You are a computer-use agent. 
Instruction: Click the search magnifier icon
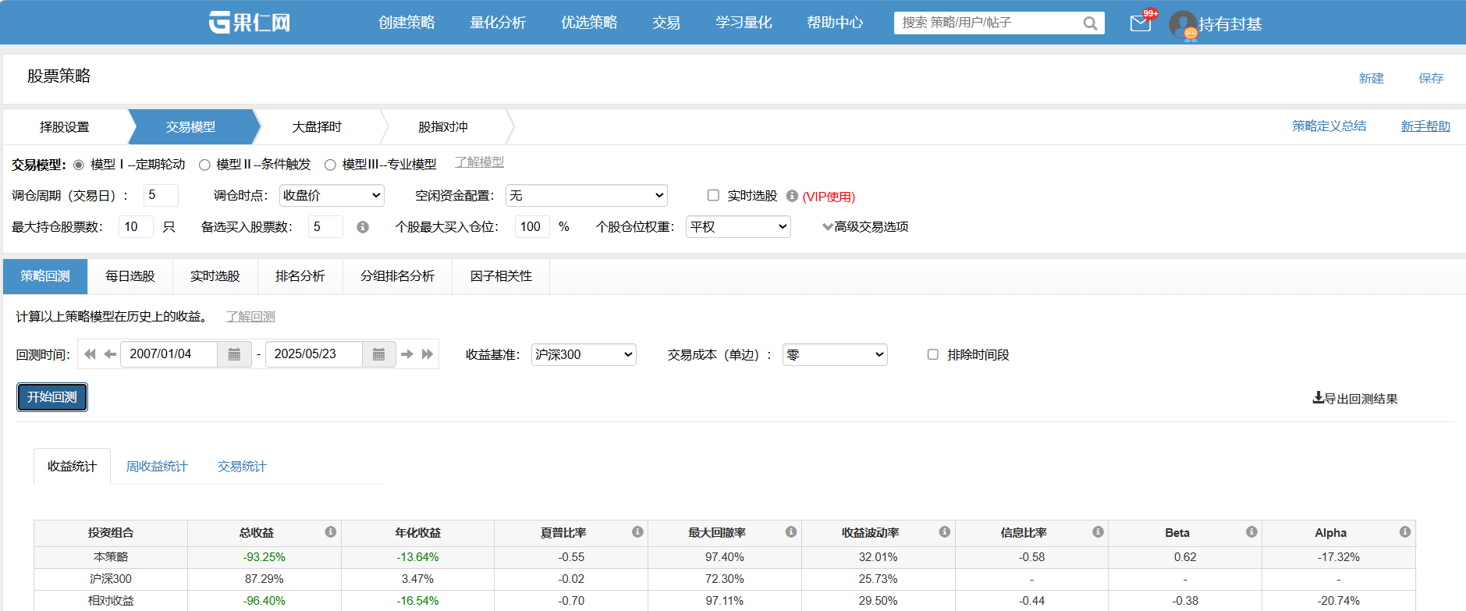tap(1090, 23)
